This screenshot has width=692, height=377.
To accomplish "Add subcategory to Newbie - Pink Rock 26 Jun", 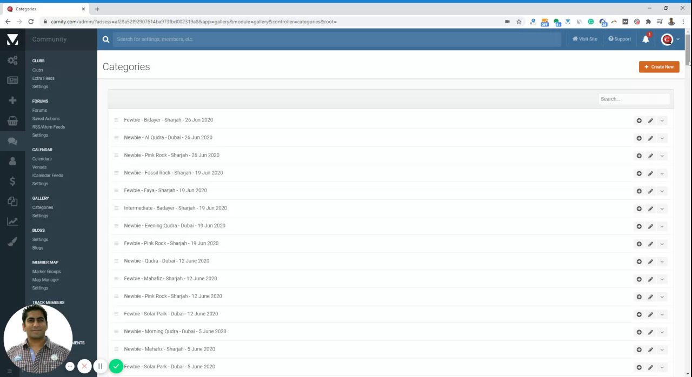I will click(639, 156).
